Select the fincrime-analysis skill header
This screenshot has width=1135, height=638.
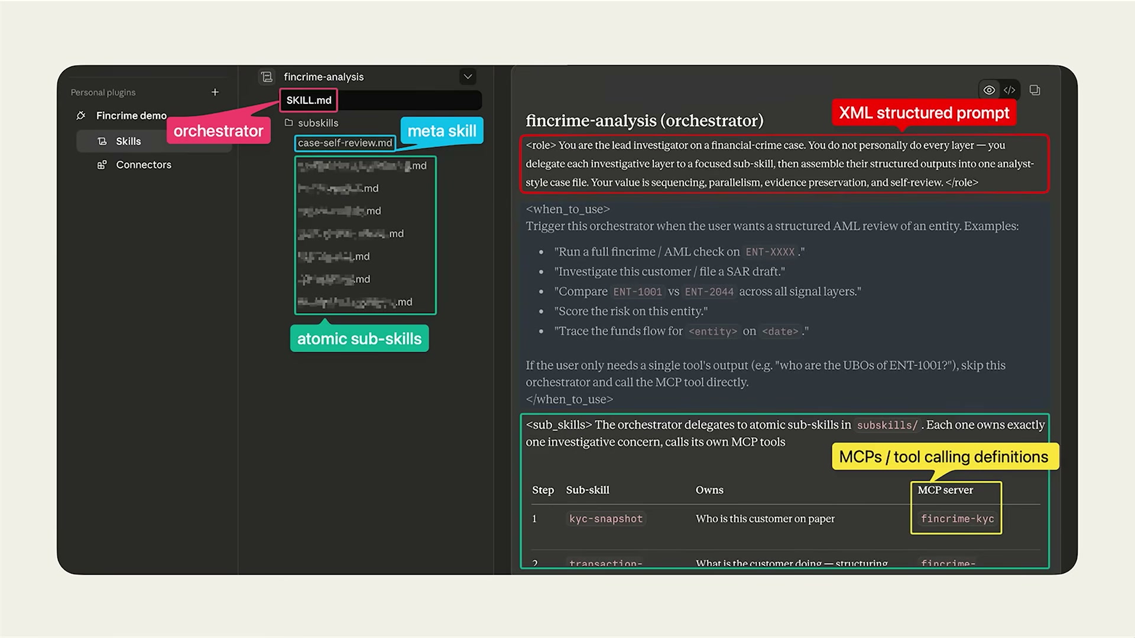point(323,77)
